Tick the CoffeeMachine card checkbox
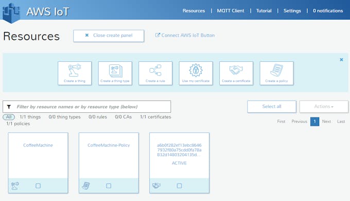Viewport: 350px width, 201px height. [38, 186]
